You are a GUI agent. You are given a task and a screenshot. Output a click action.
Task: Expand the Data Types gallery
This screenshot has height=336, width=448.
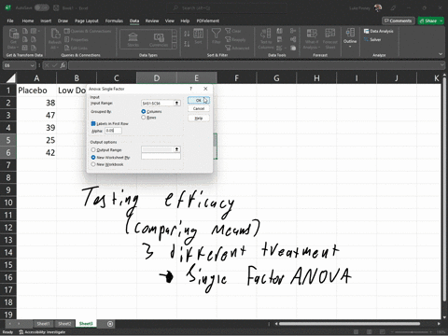pyautogui.click(x=175, y=46)
